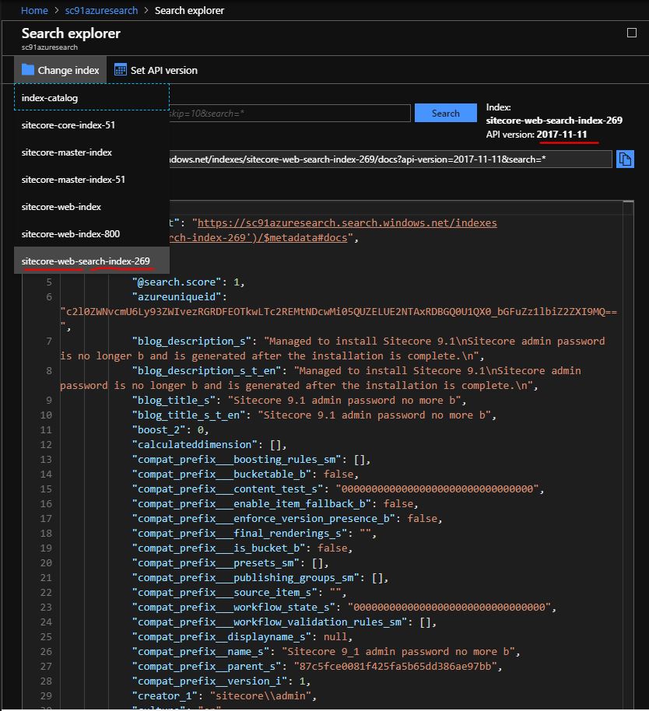Open sc91azuresearch breadcrumb link
The width and height of the screenshot is (649, 711).
coord(101,10)
